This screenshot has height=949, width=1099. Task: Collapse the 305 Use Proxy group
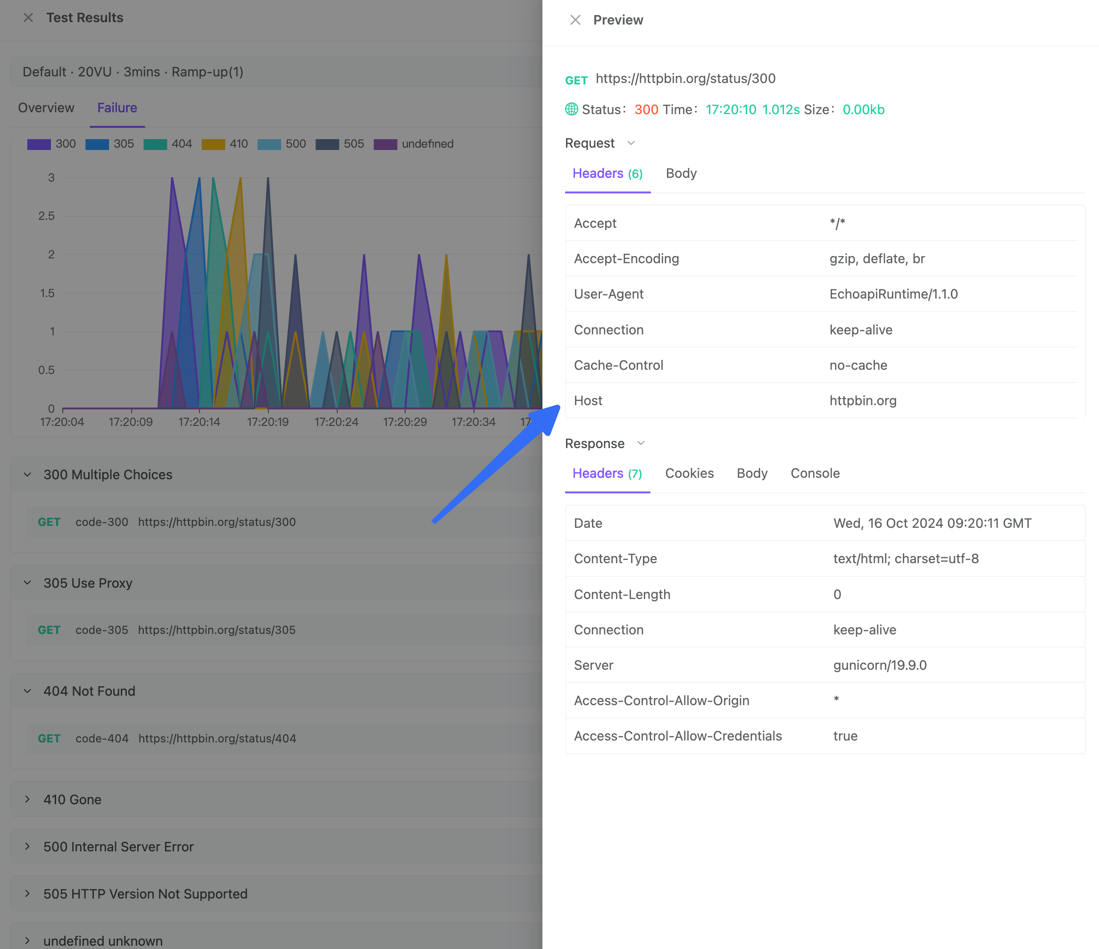click(x=27, y=583)
